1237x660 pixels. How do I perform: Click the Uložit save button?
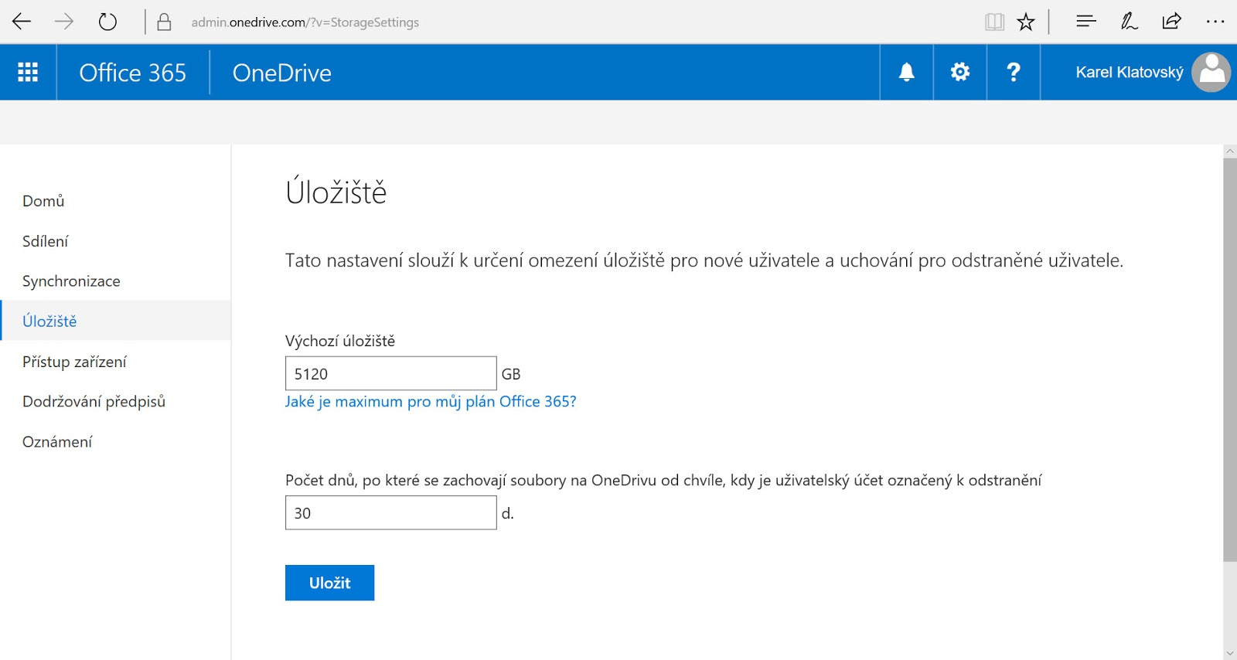coord(329,583)
